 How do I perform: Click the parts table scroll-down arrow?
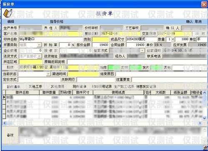click(x=205, y=118)
